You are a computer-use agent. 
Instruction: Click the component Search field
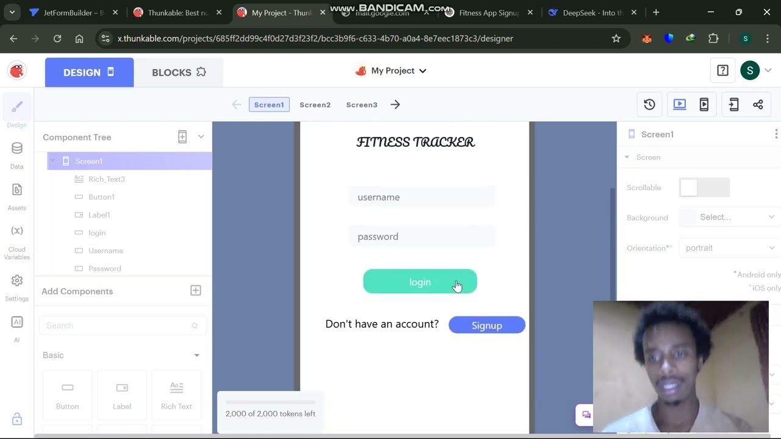point(123,326)
